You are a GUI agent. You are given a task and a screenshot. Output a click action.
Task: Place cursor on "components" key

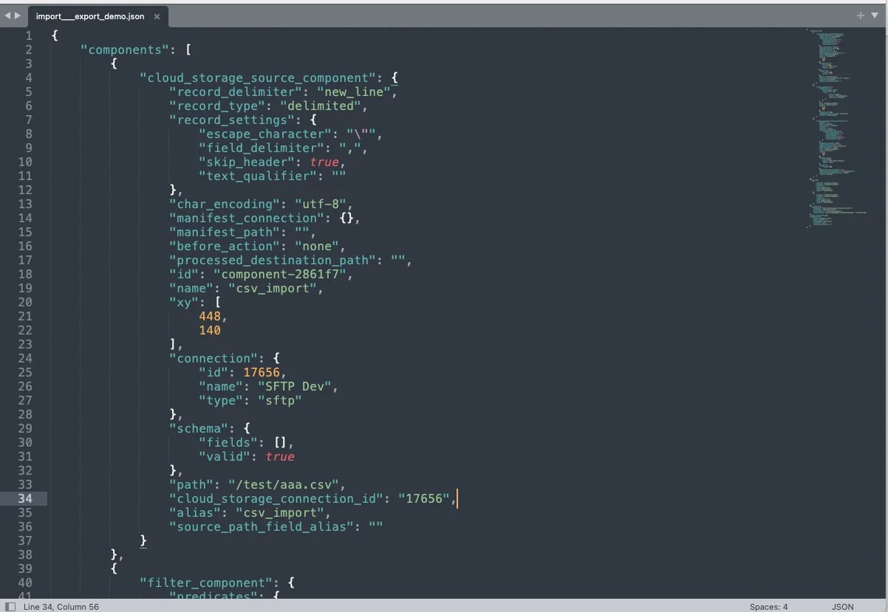point(126,49)
